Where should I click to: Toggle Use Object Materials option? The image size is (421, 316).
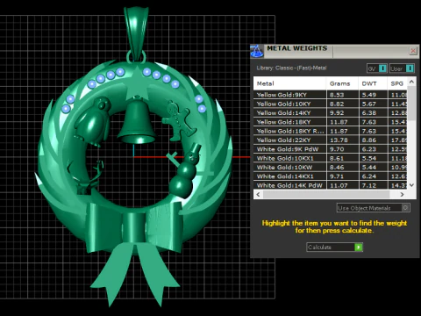pos(373,208)
